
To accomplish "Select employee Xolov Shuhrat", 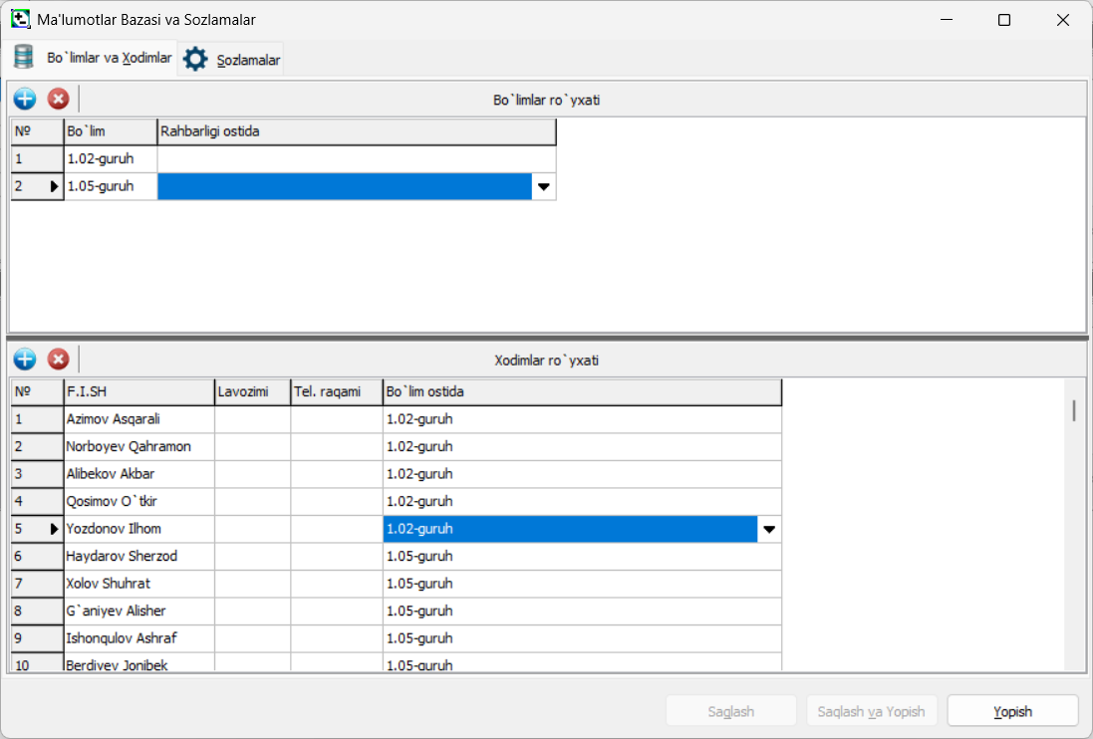I will point(139,584).
